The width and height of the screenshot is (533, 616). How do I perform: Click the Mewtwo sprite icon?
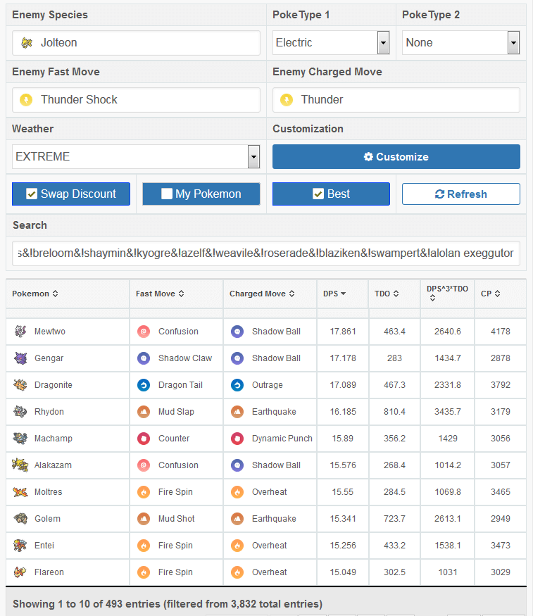(x=20, y=331)
